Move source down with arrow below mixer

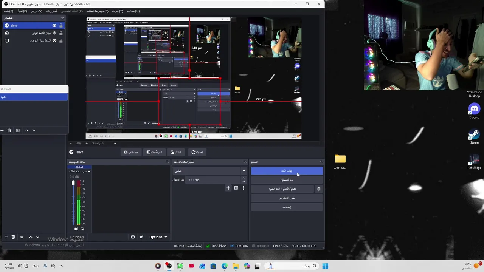[x=38, y=237]
